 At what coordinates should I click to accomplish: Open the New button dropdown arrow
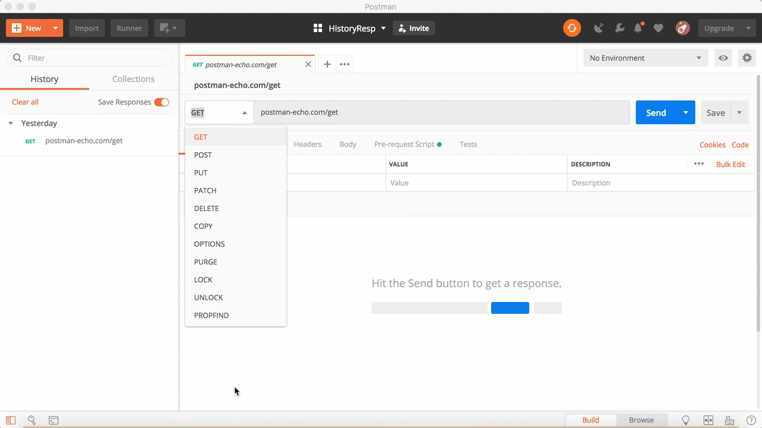tap(55, 28)
